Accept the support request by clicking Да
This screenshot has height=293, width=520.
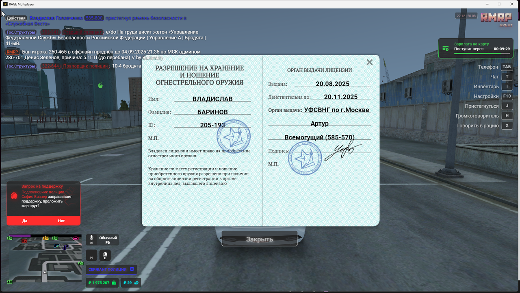[25, 221]
